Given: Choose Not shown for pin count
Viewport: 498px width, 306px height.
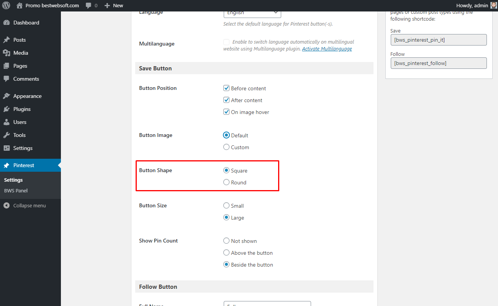Looking at the screenshot, I should pyautogui.click(x=226, y=241).
